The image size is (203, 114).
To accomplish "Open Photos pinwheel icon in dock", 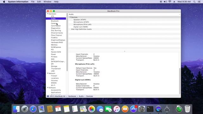I will pyautogui.click(x=92, y=109).
